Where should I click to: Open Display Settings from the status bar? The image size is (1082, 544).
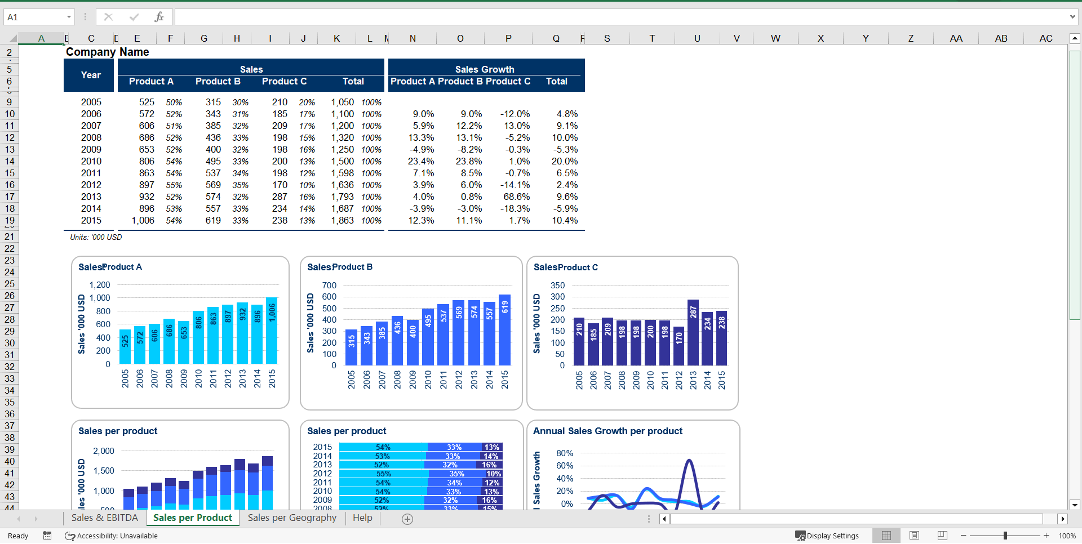(827, 536)
